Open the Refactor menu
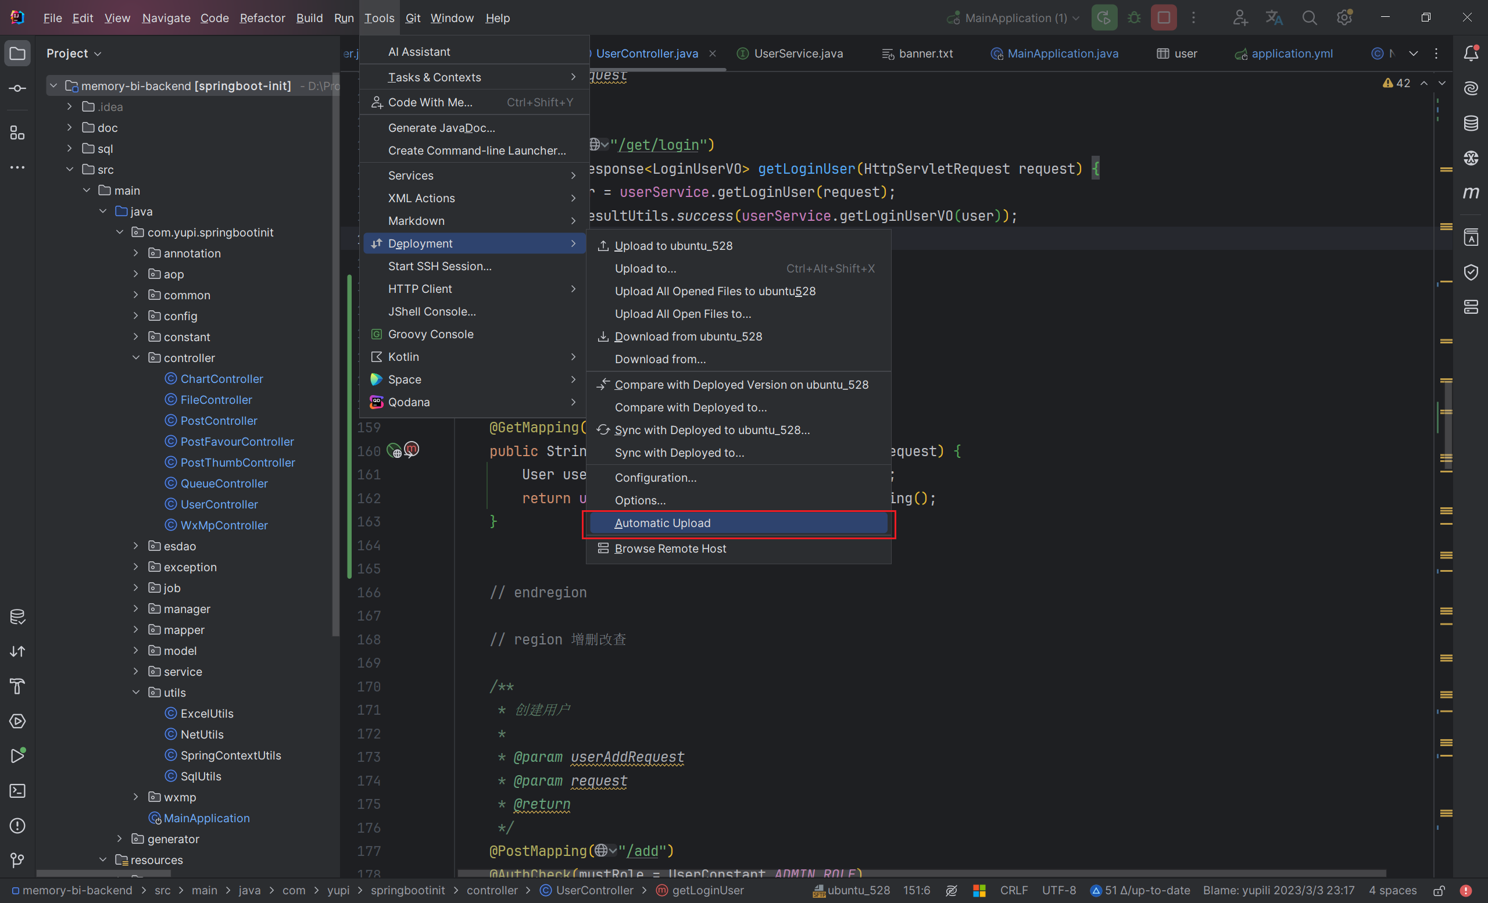The height and width of the screenshot is (903, 1488). click(262, 17)
